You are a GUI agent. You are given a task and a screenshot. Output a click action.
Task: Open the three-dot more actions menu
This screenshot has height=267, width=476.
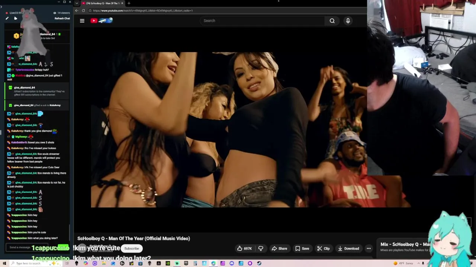point(369,248)
